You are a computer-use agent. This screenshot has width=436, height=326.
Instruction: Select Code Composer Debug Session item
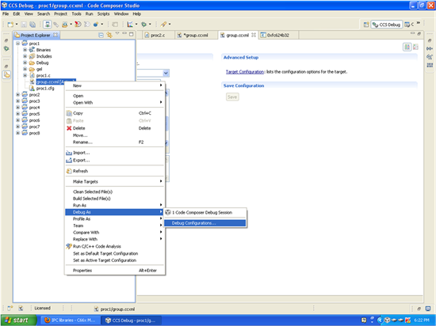coord(205,213)
